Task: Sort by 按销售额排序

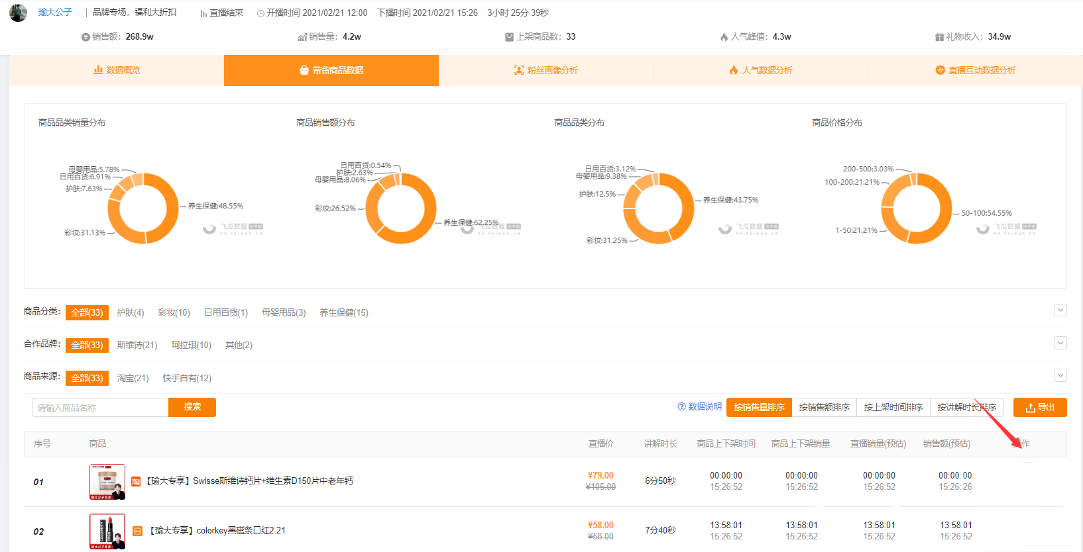Action: [x=824, y=408]
